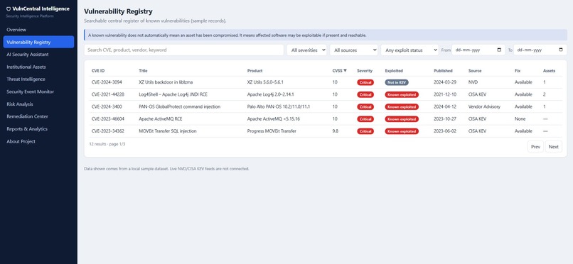
Task: Click Known exploited badge in PAN-OS row
Action: coord(402,107)
